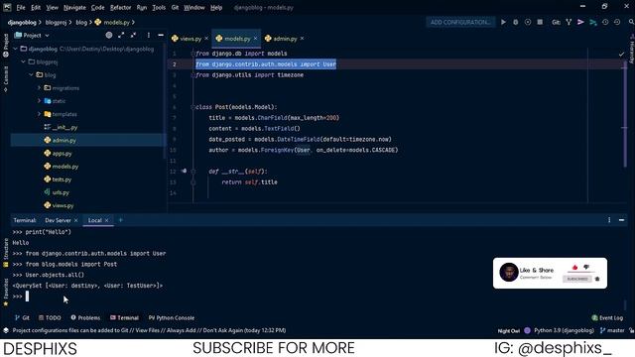Viewport: 635px width, 357px height.
Task: Select models.py in project tree
Action: click(62, 167)
